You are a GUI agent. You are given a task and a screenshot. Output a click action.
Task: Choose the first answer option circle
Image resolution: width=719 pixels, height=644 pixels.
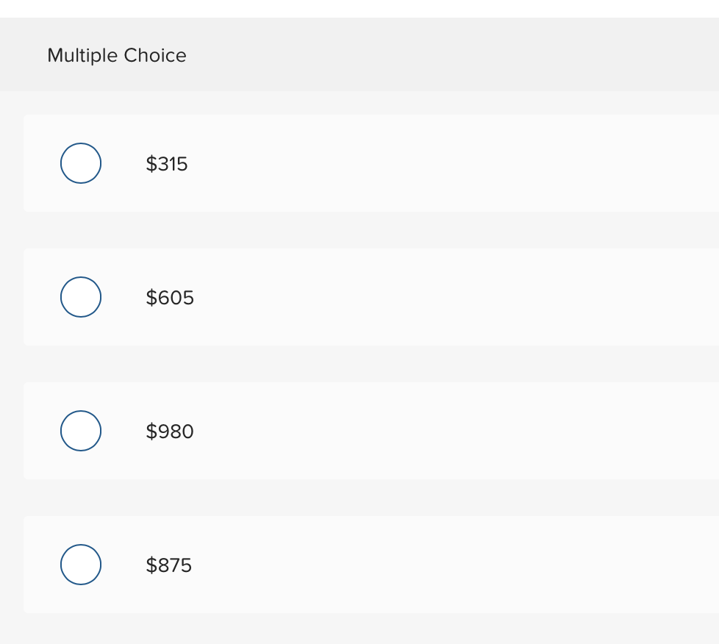(81, 163)
